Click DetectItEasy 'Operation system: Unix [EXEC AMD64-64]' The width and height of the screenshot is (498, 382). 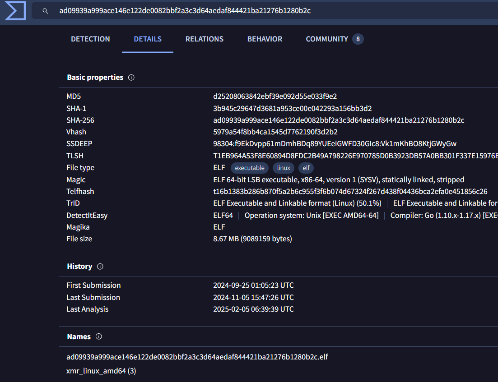[311, 216]
